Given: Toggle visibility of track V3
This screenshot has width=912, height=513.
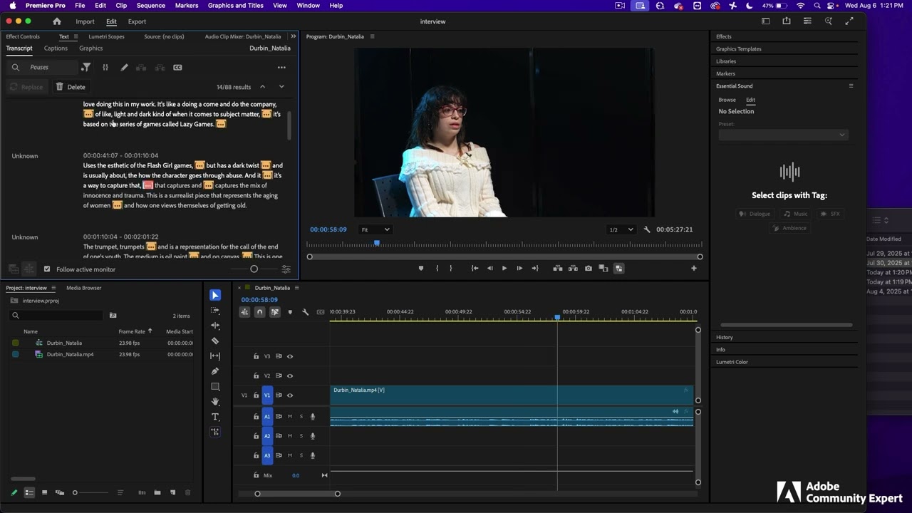Looking at the screenshot, I should tap(290, 356).
